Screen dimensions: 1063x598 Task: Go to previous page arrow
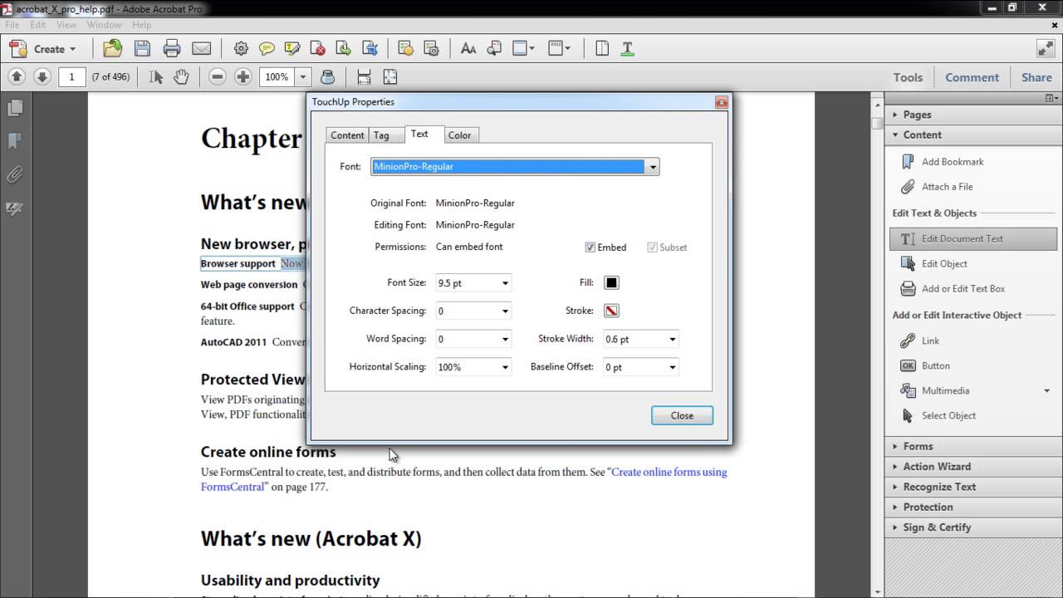[17, 76]
